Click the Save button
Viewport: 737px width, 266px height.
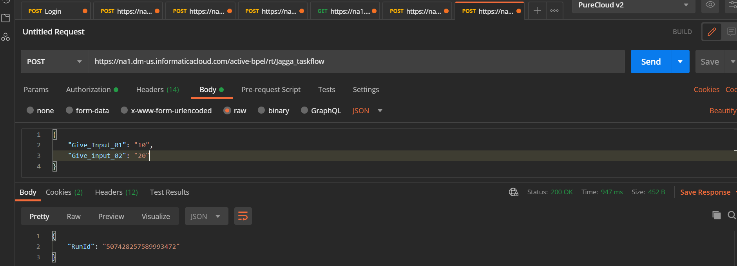click(710, 62)
